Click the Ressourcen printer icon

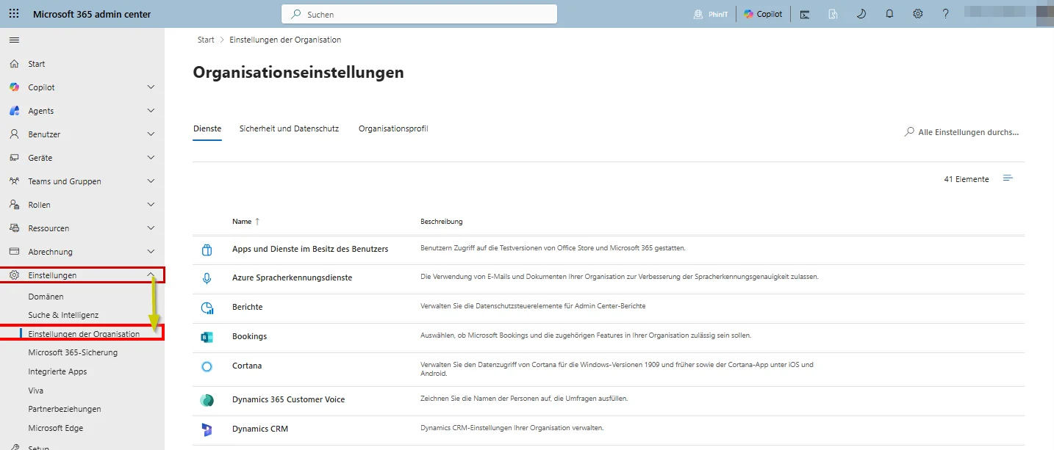click(14, 228)
